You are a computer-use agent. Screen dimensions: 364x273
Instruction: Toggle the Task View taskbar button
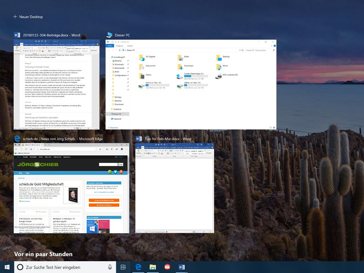pyautogui.click(x=123, y=267)
